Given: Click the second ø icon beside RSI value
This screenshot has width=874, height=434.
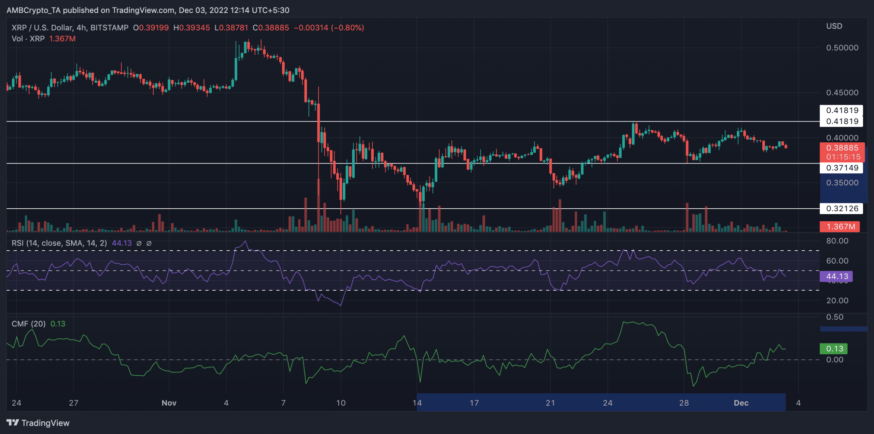Looking at the screenshot, I should tap(149, 243).
